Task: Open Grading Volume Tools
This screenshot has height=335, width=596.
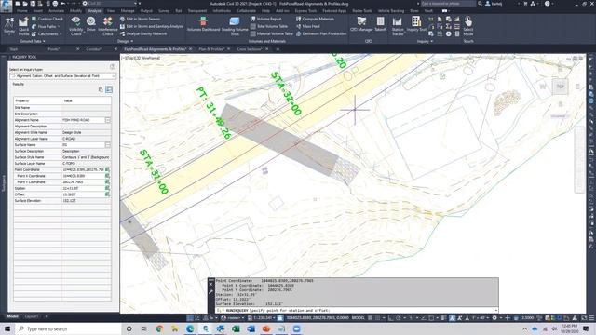Action: pos(235,26)
